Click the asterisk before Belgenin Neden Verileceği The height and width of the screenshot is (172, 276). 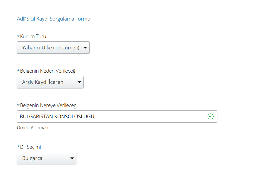pyautogui.click(x=18, y=71)
